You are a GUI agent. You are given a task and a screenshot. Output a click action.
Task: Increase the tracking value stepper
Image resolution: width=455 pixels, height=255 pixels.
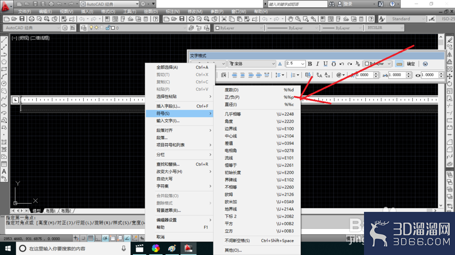point(408,73)
